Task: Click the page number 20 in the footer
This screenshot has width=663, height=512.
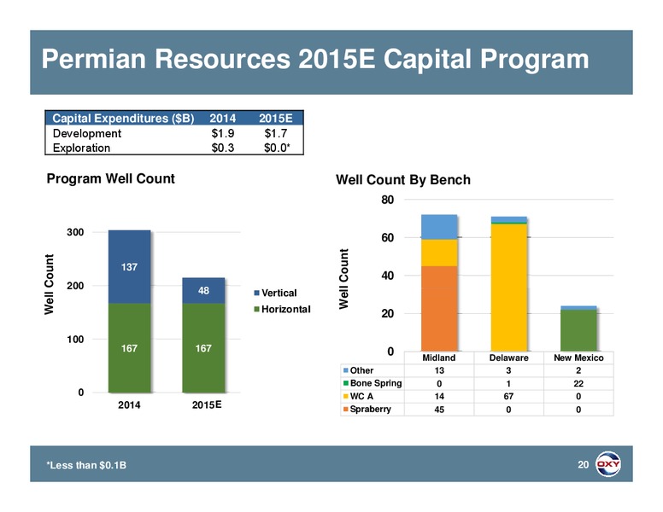Action: (583, 465)
